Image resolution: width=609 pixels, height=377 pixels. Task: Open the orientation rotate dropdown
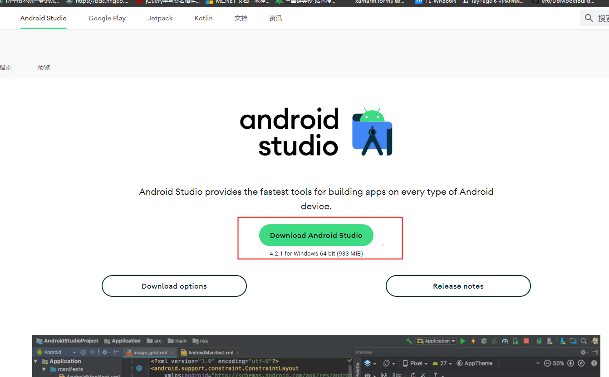click(389, 363)
